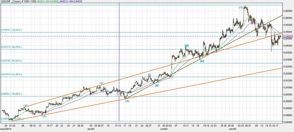The image size is (294, 132).
Task: Click the current price tag 0,94660
Action: 287,36
